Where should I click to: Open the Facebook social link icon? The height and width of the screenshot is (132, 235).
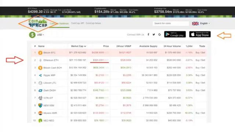pos(148,34)
